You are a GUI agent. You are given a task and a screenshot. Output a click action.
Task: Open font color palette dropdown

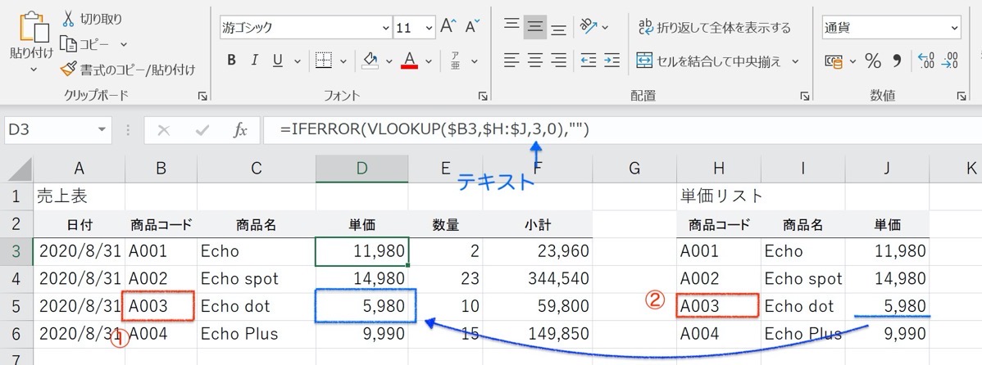[429, 61]
